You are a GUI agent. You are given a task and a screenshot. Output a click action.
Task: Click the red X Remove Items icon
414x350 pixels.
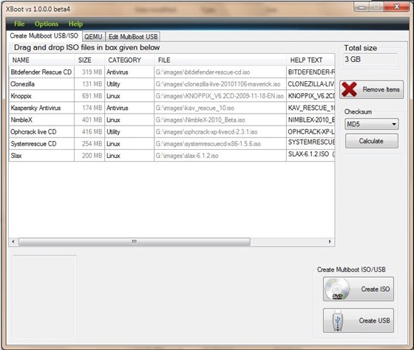[x=349, y=89]
